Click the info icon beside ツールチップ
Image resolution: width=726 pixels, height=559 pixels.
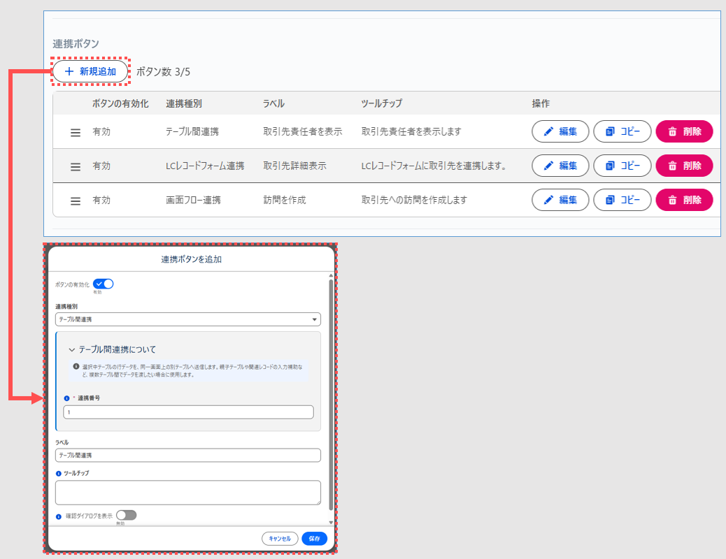pos(58,473)
